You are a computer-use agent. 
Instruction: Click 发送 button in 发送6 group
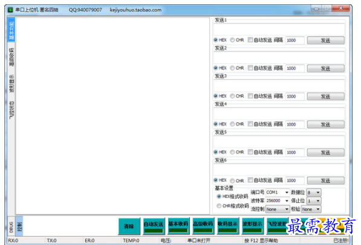325,180
